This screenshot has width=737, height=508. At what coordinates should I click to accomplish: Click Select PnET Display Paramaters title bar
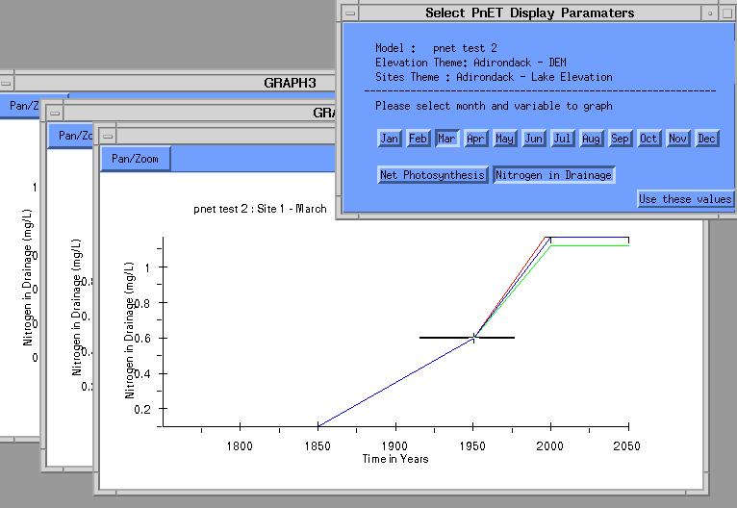pyautogui.click(x=530, y=13)
